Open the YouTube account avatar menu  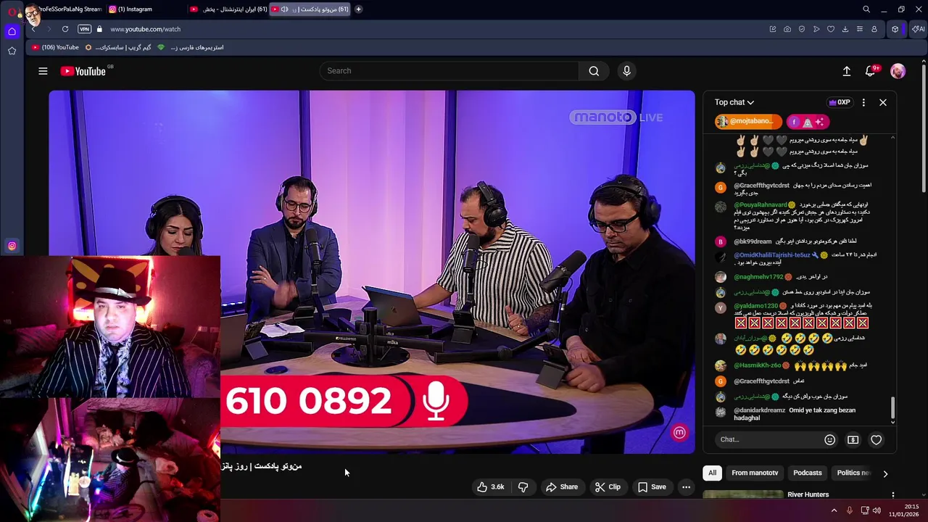(898, 71)
